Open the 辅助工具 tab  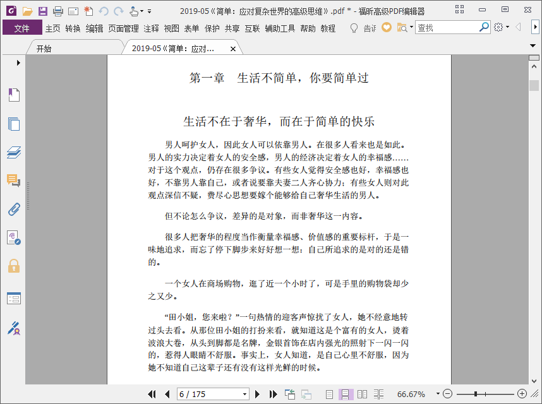[280, 28]
